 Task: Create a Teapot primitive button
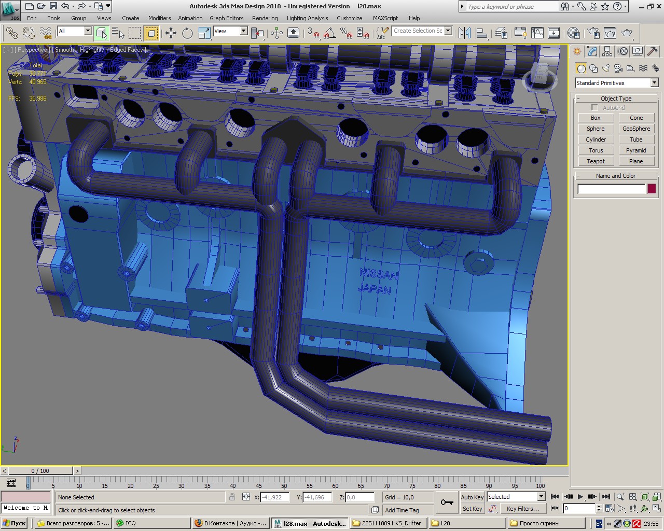pyautogui.click(x=596, y=161)
